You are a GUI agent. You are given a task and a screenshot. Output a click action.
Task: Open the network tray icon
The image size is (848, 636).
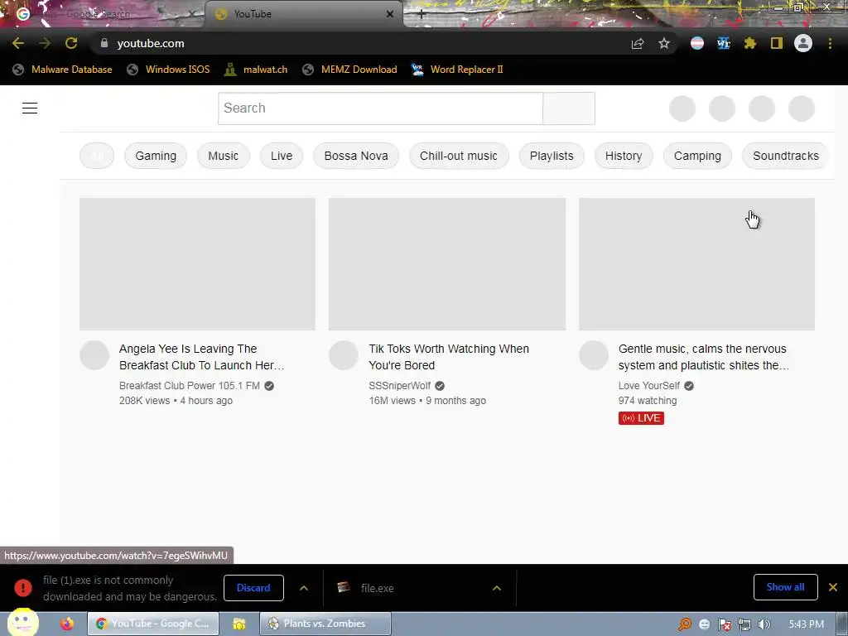pos(744,624)
